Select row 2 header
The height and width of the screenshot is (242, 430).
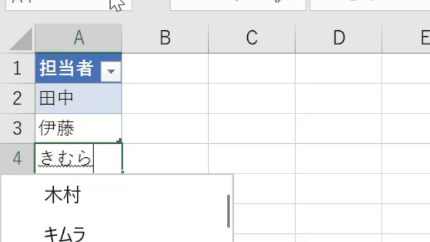(17, 99)
